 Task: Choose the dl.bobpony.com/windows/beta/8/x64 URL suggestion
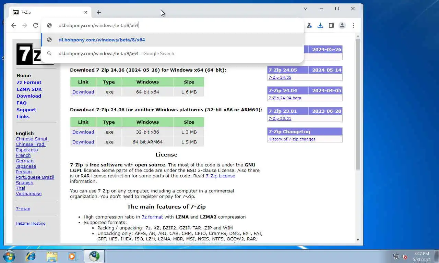coord(173,40)
